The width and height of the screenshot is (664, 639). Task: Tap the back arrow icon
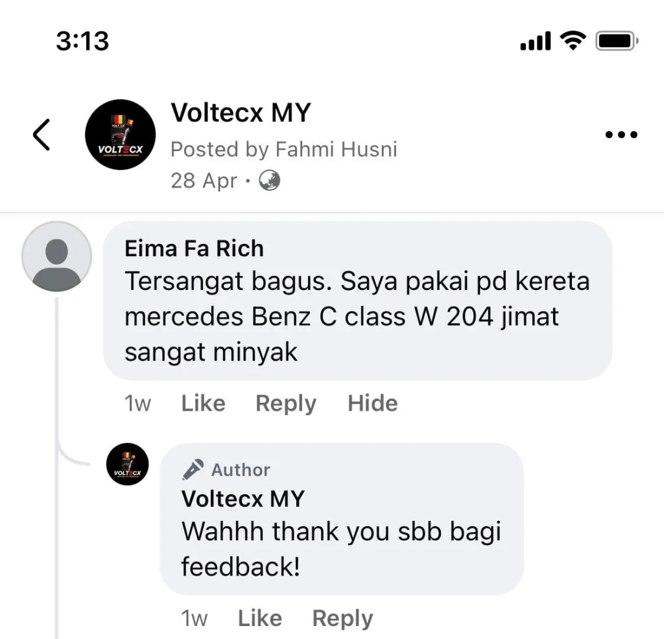click(x=41, y=135)
